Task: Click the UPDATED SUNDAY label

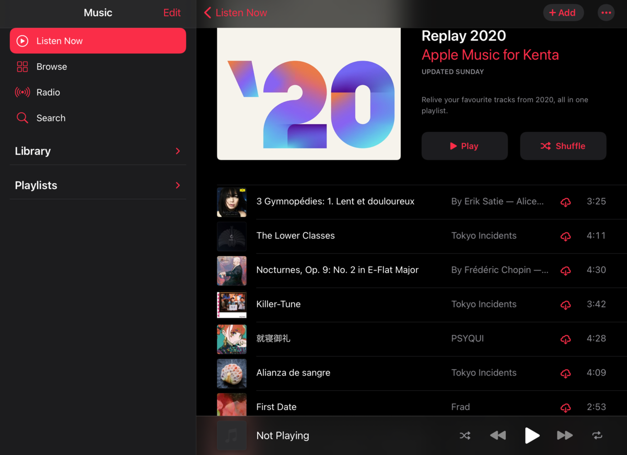Action: 453,72
